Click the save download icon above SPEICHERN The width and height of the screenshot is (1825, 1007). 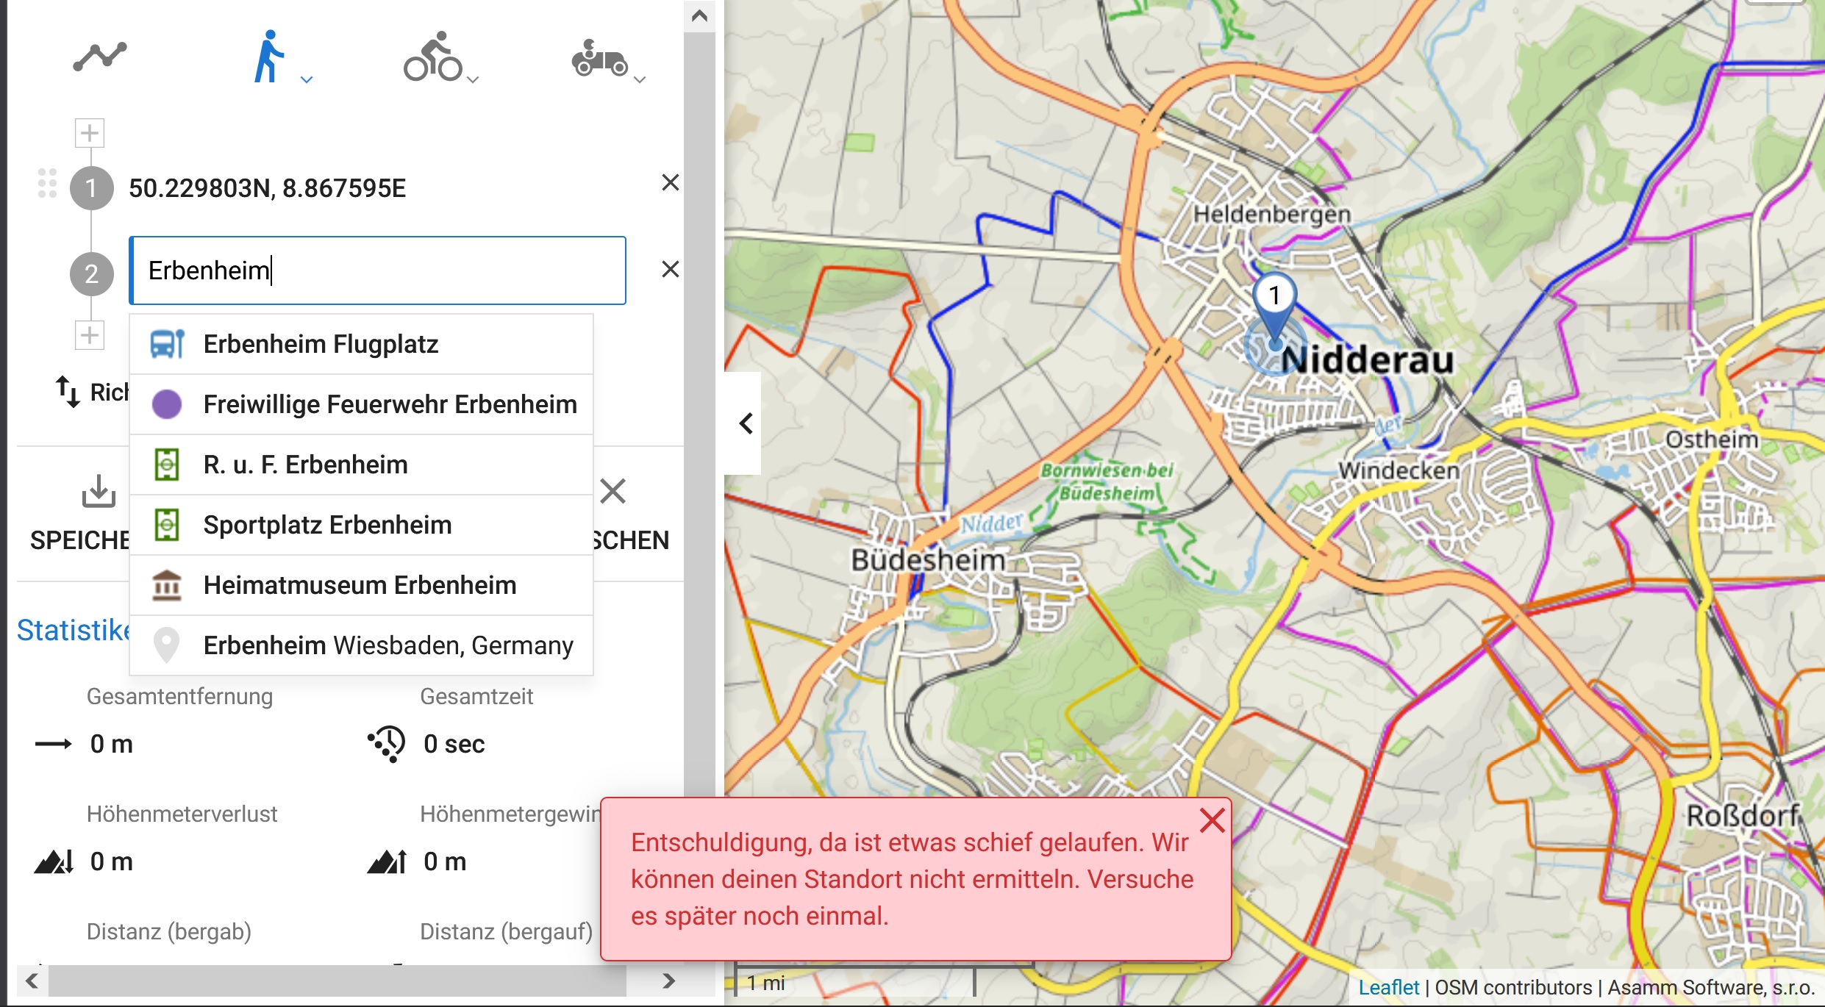pos(99,491)
